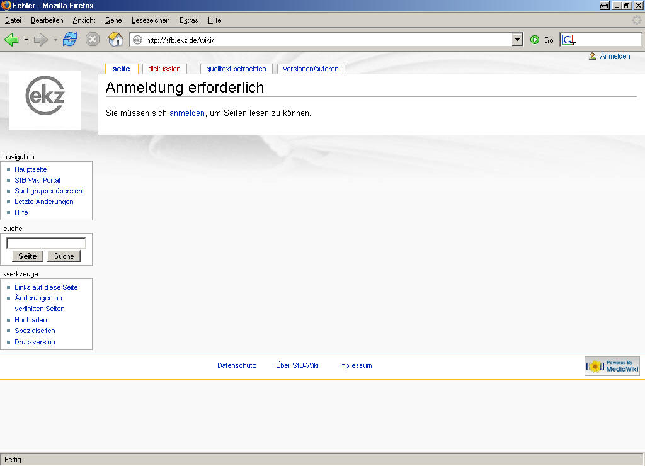Image resolution: width=645 pixels, height=466 pixels.
Task: Open Letzte Änderungen in navigation
Action: coord(43,202)
